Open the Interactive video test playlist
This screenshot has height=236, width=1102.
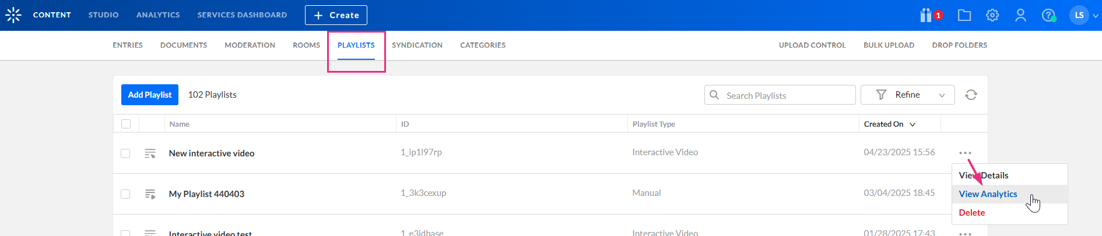coord(210,233)
